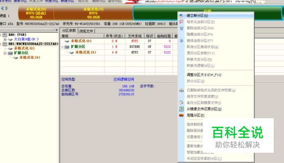Click the RD0 (7GB) disk icon in tree
This screenshot has height=163, width=284.
pos(5,34)
